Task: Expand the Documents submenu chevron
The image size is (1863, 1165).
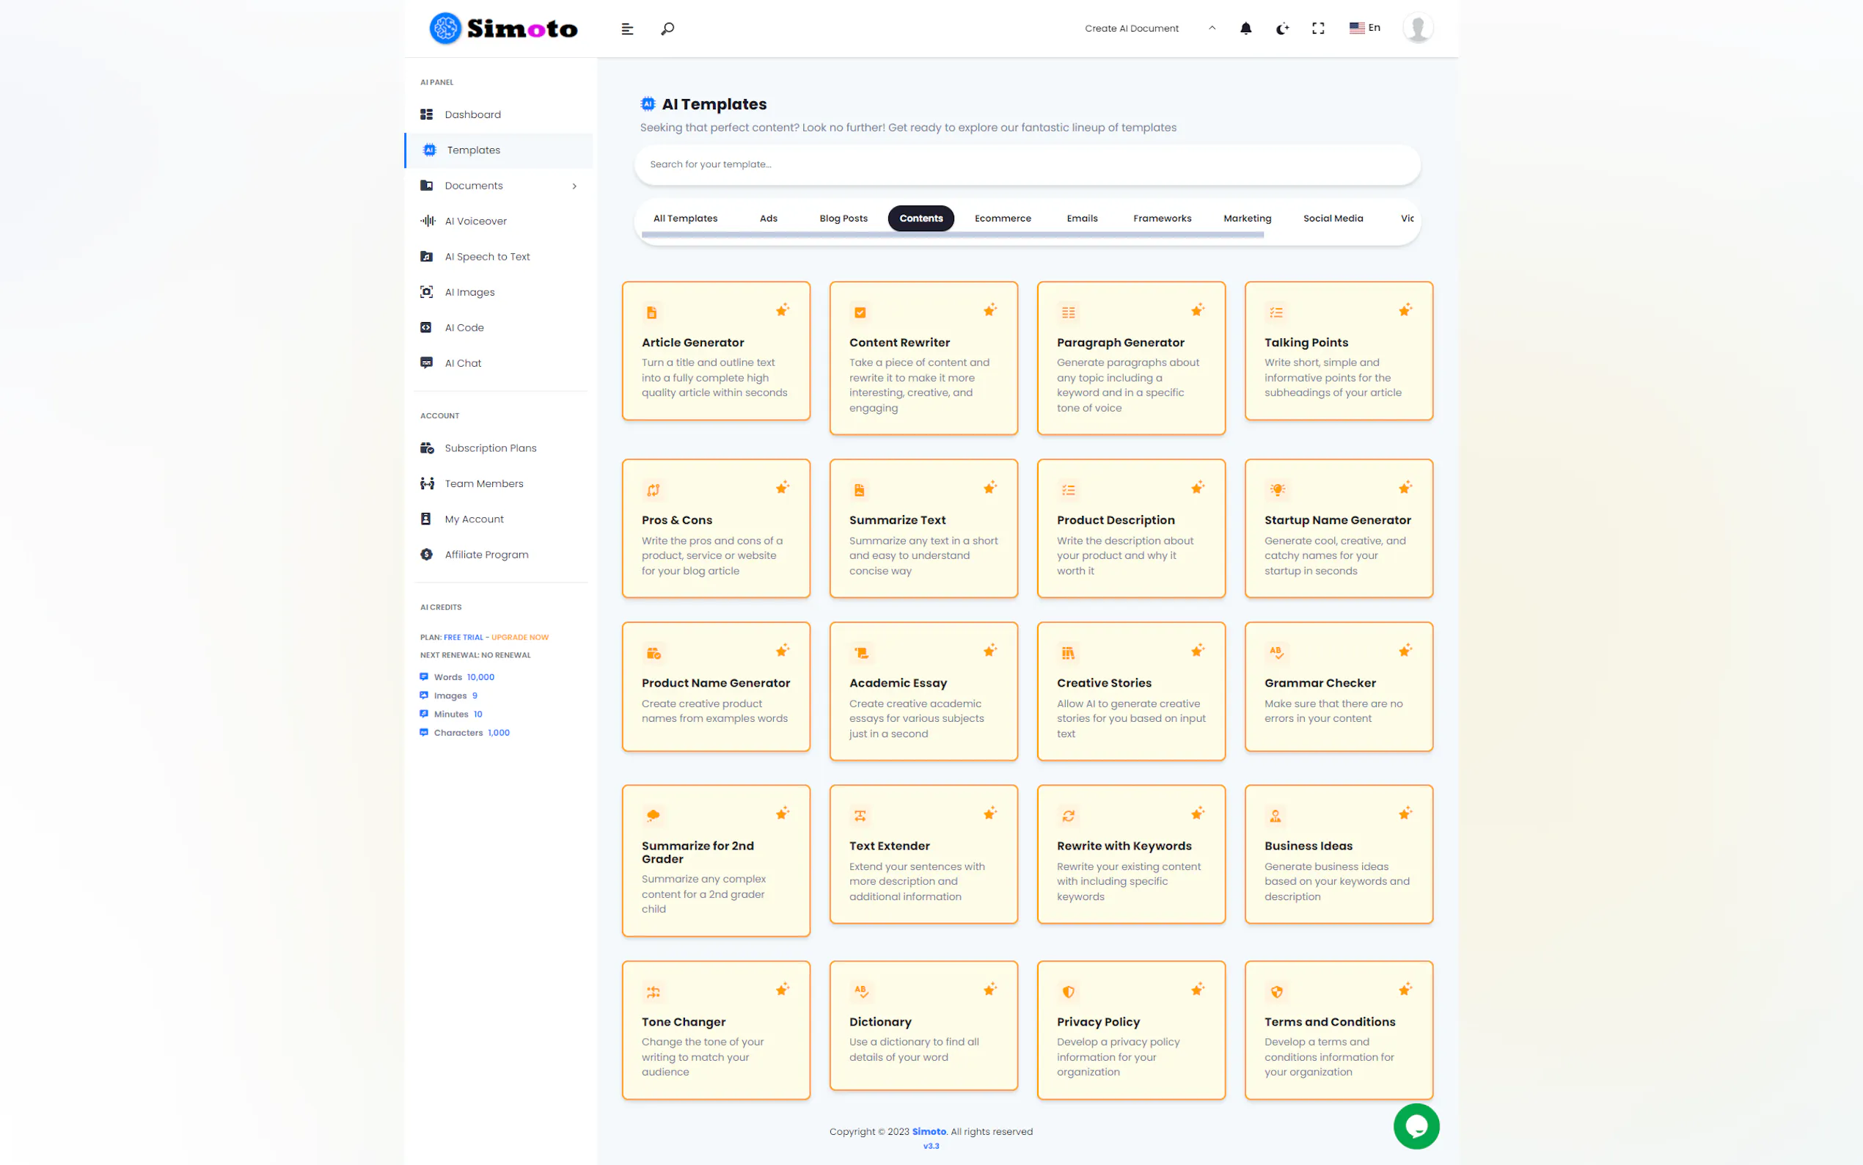Action: pos(574,186)
